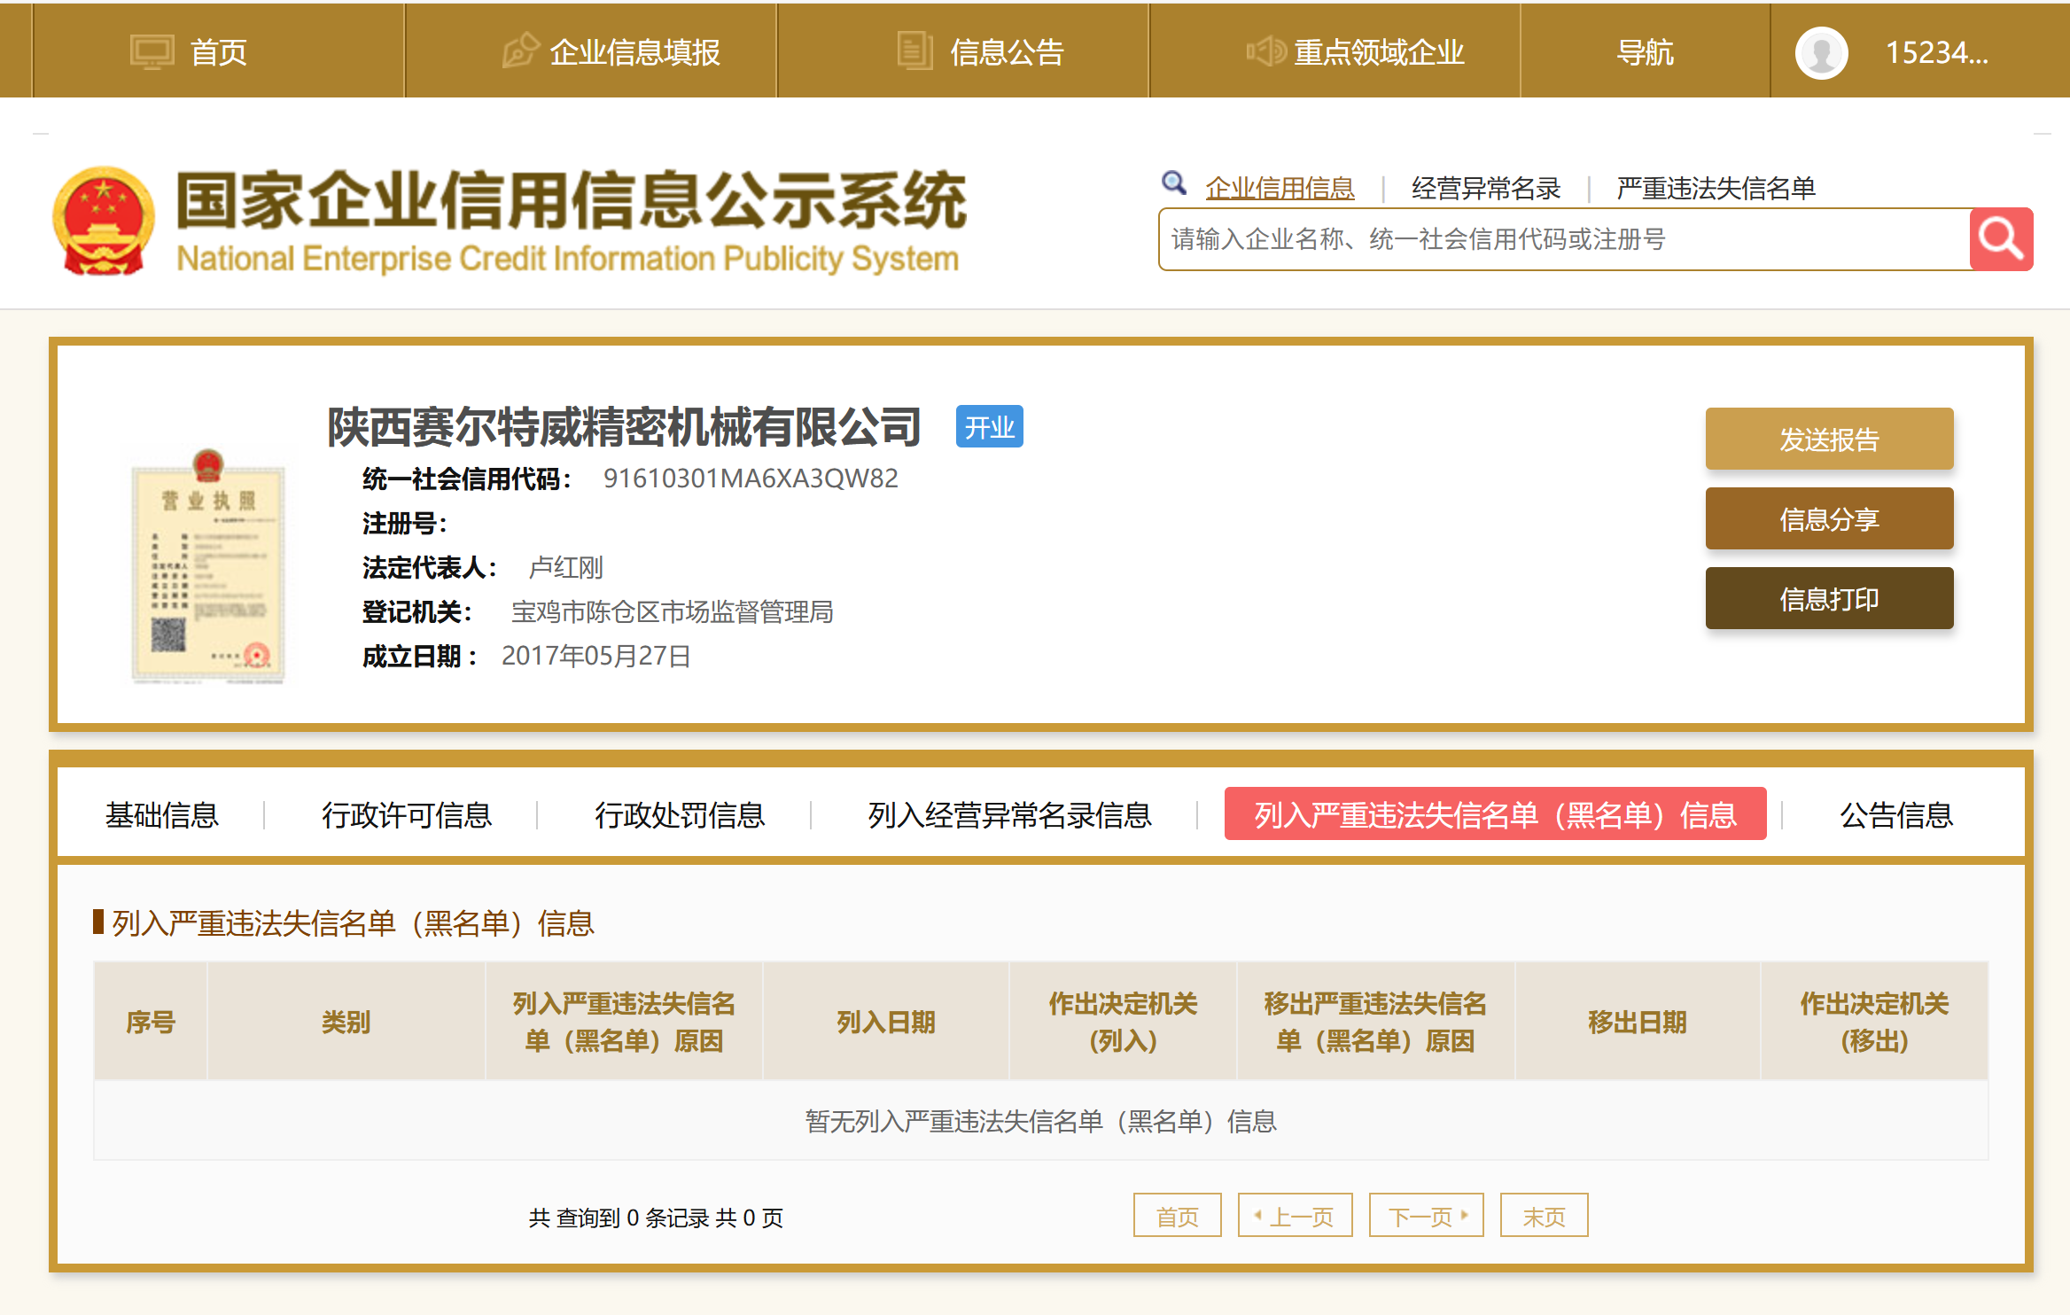Image resolution: width=2070 pixels, height=1315 pixels.
Task: Open the 列入经营异常名录信息 tab
Action: [1009, 815]
